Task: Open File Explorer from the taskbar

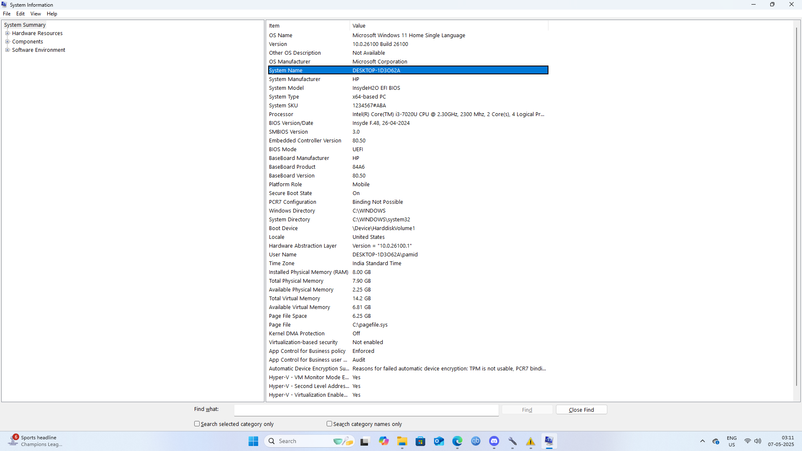Action: (402, 441)
